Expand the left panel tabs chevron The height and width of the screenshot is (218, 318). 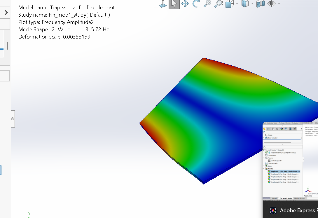click(6, 13)
